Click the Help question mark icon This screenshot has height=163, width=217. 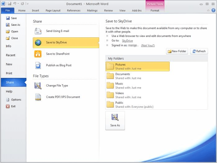(x=213, y=10)
